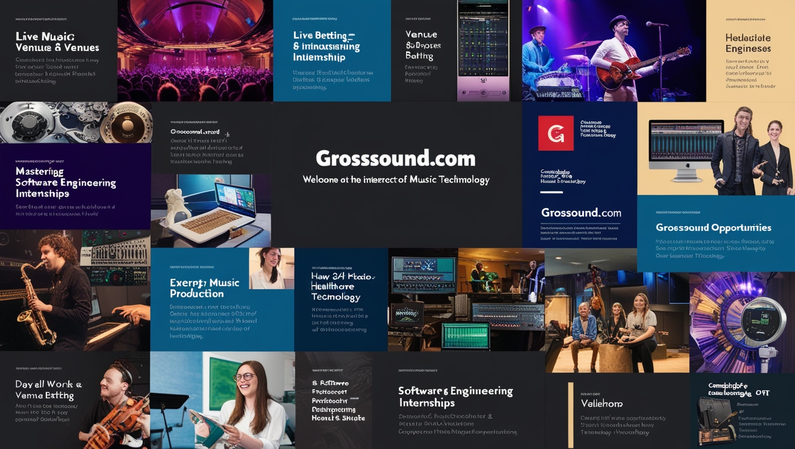This screenshot has width=795, height=449.
Task: Click the gears and speaker image
Action: click(76, 123)
